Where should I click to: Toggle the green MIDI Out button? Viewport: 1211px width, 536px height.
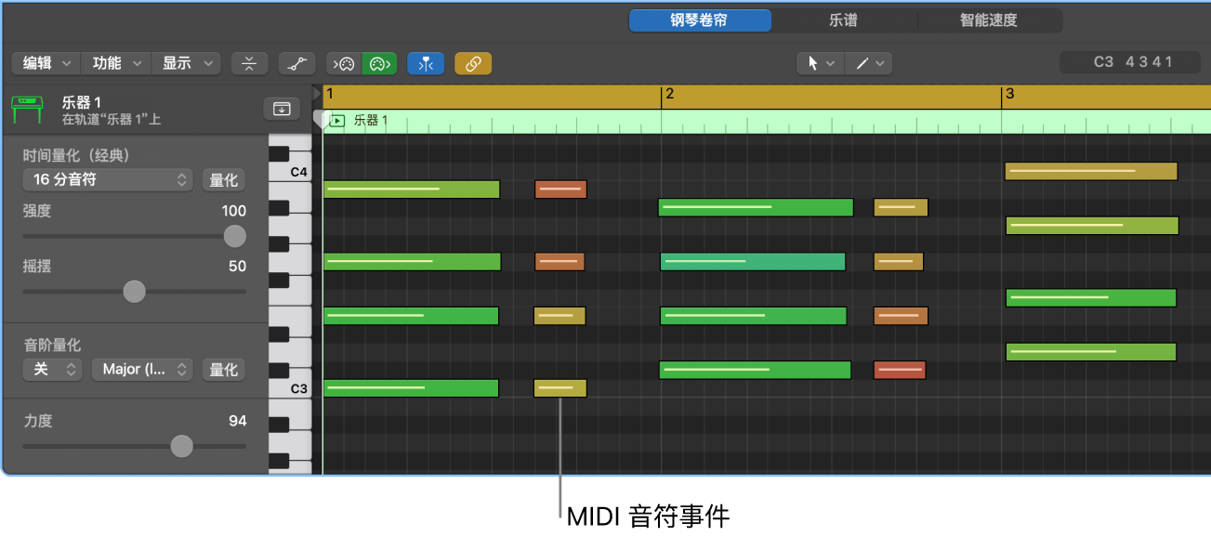[x=379, y=63]
